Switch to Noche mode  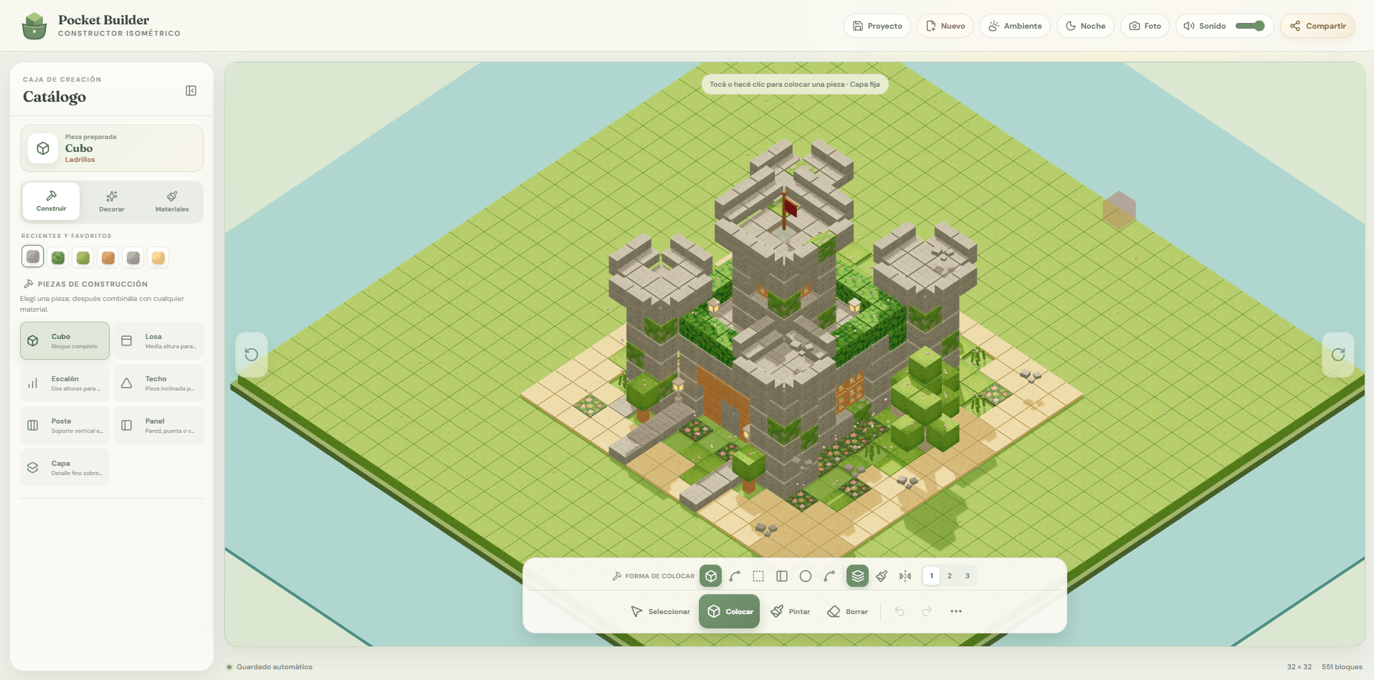[x=1085, y=26]
